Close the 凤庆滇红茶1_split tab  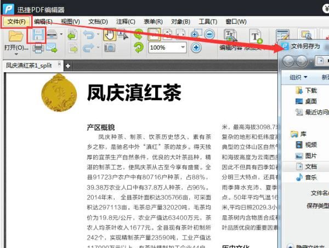point(59,64)
